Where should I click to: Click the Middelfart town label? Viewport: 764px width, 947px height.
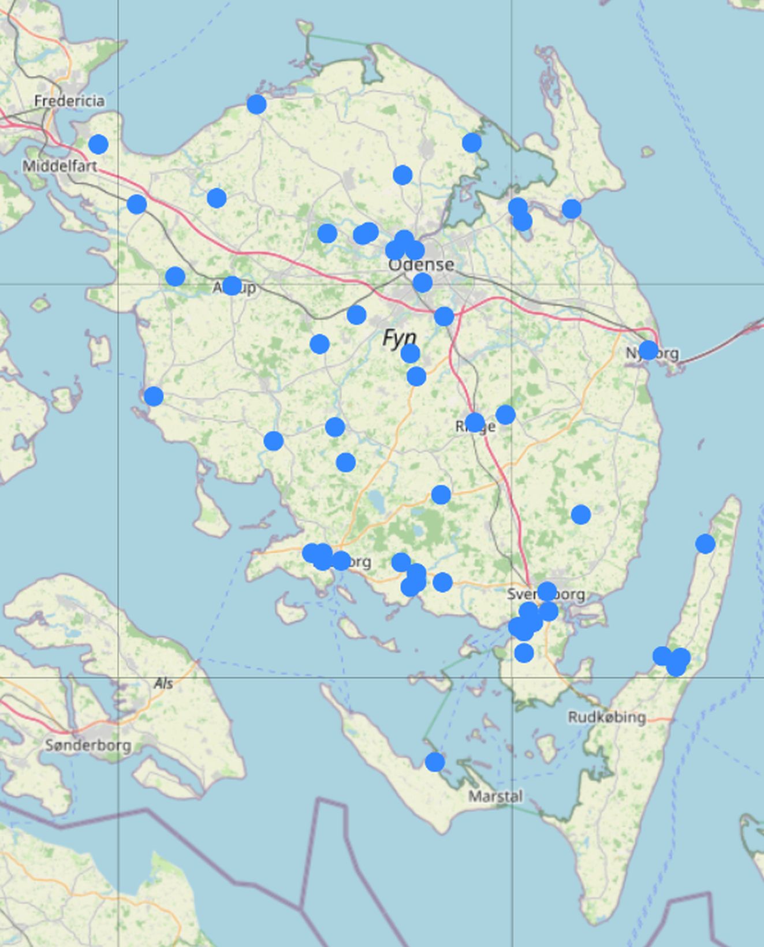[x=59, y=167]
